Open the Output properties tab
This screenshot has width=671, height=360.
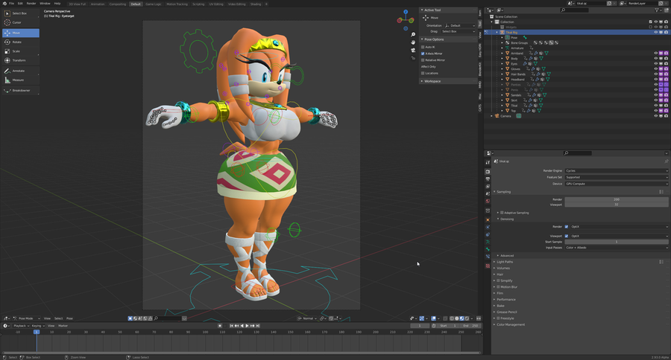[488, 179]
